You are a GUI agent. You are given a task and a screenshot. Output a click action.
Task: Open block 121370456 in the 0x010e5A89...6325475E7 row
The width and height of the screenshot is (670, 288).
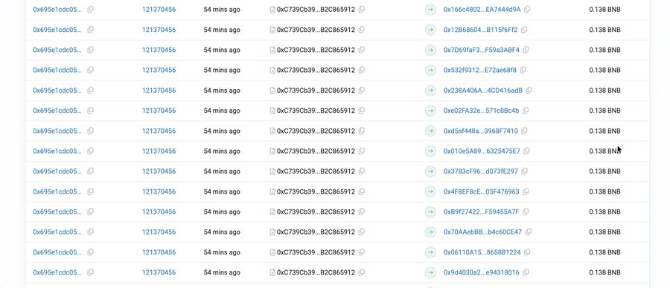tap(159, 151)
